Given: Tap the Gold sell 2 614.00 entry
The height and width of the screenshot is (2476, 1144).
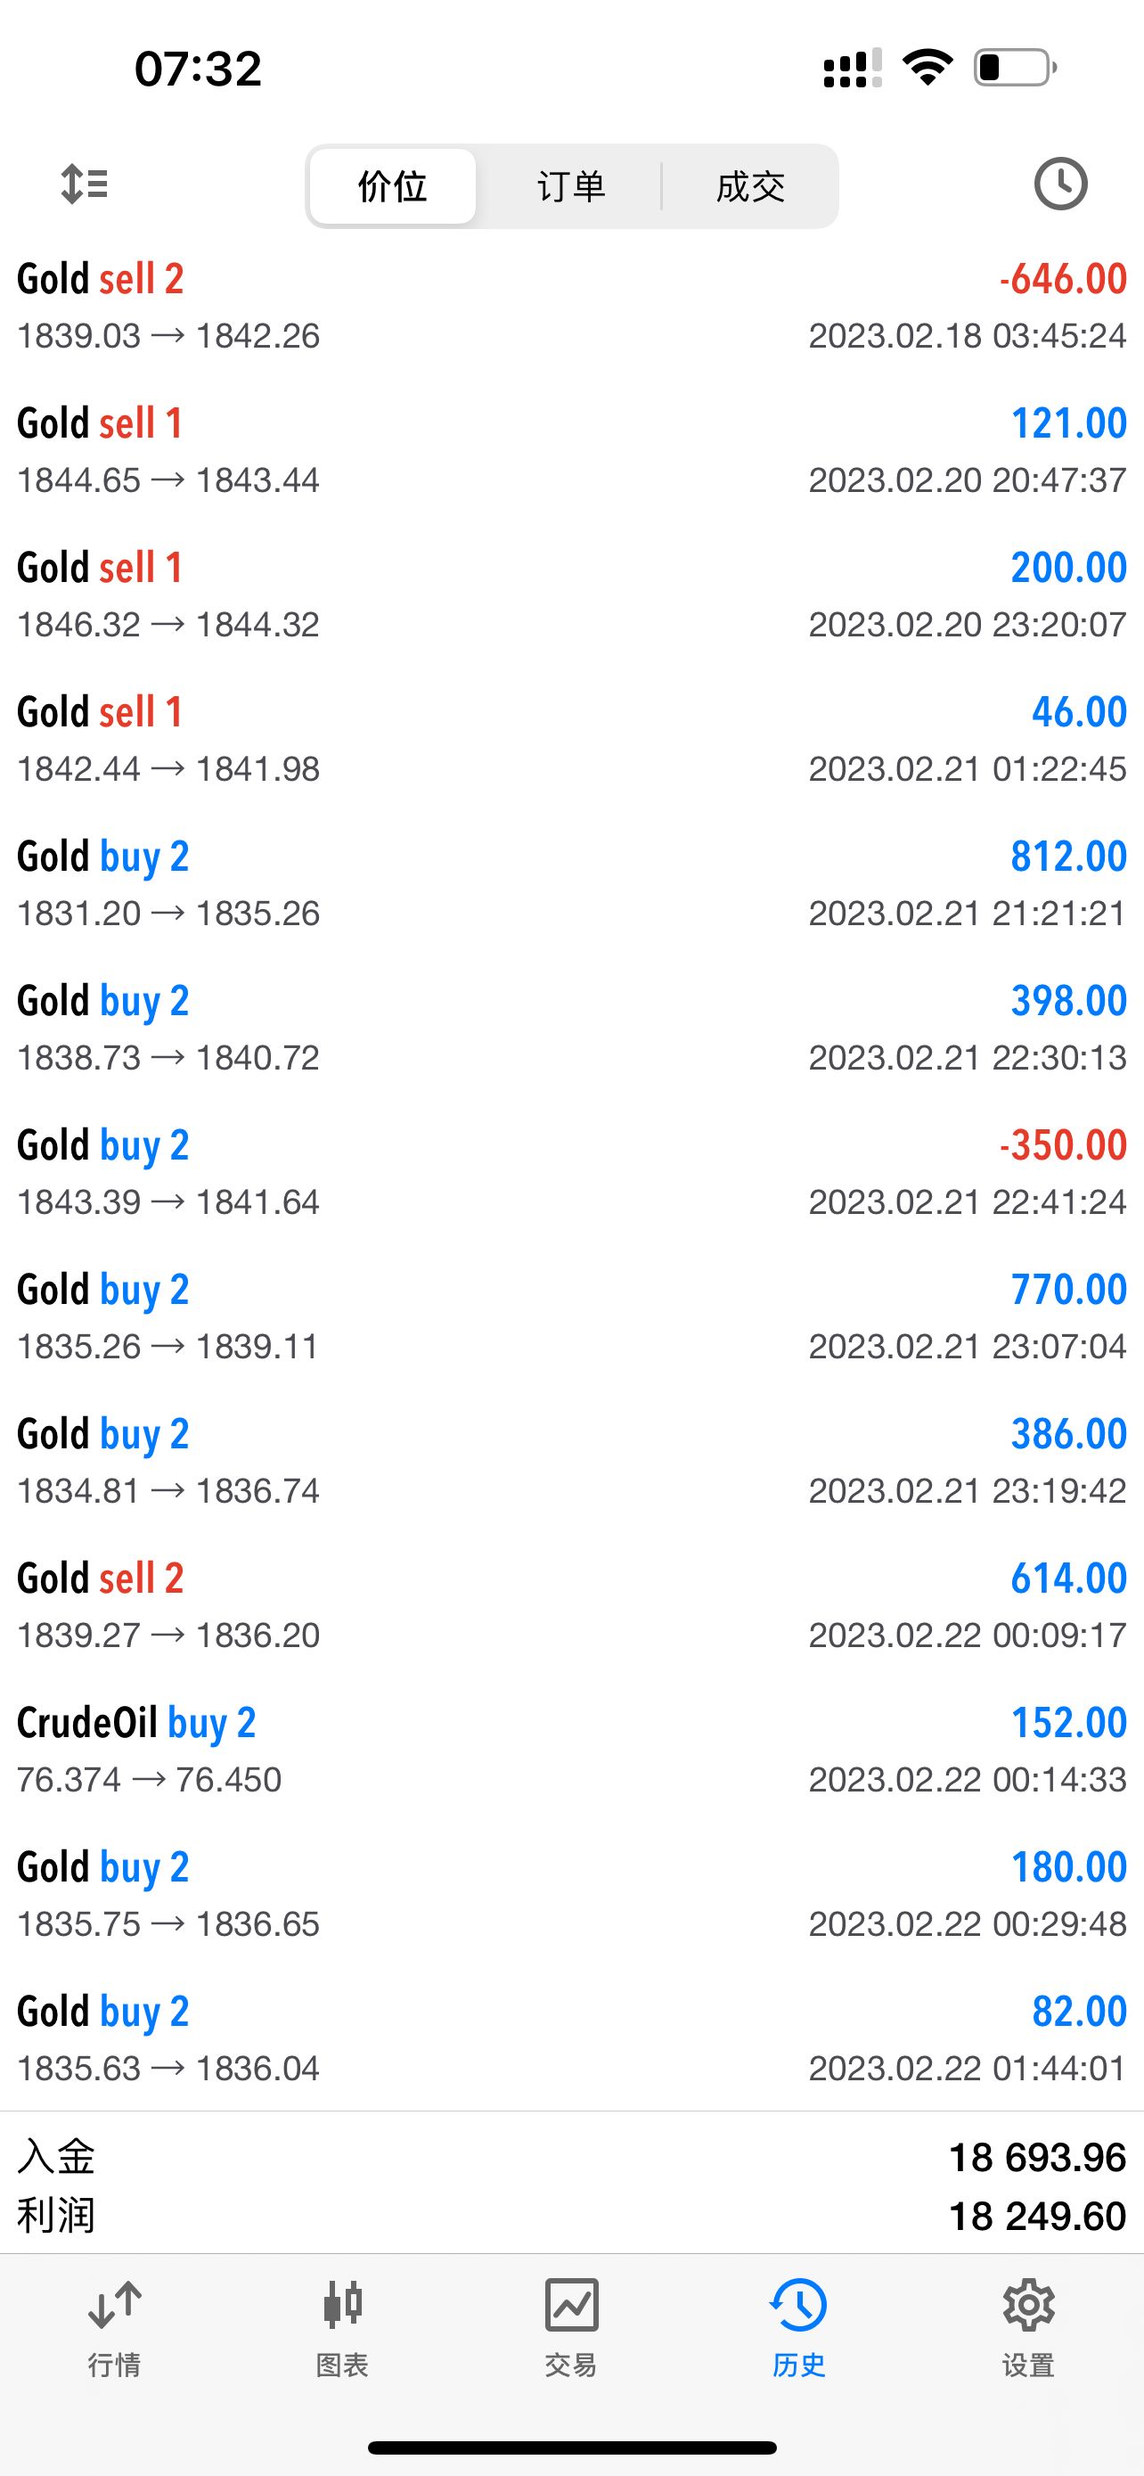Looking at the screenshot, I should pos(571,1605).
